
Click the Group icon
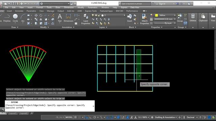tap(180, 18)
